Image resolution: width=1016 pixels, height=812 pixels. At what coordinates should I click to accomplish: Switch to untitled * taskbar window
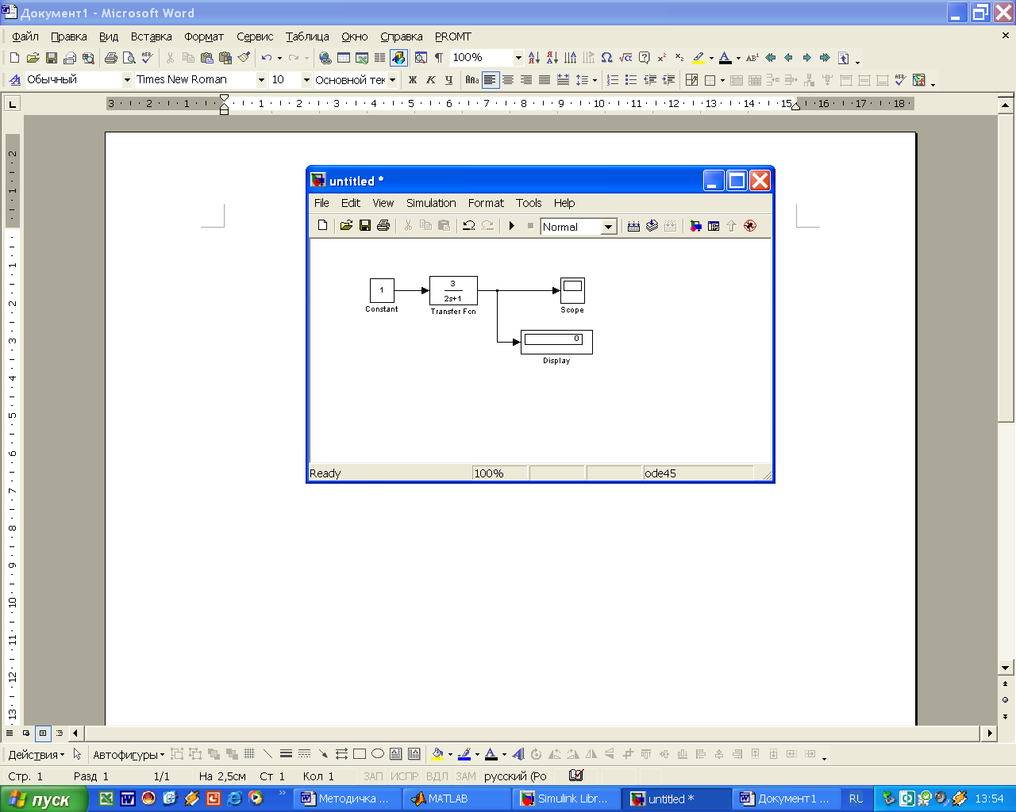pos(676,799)
